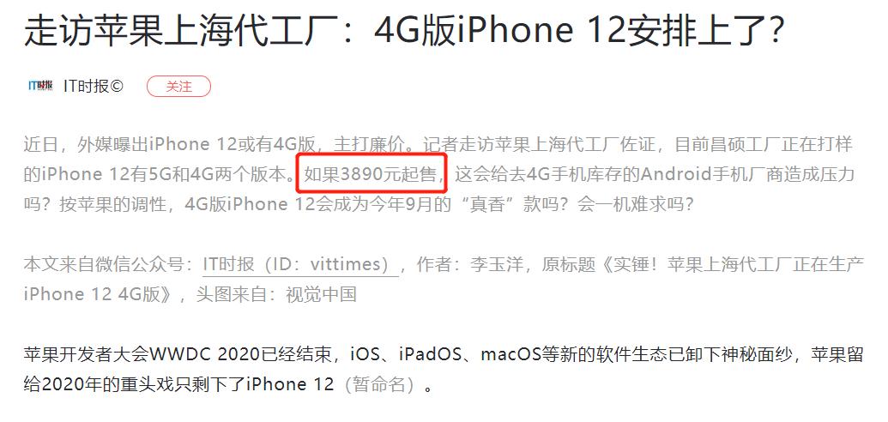The image size is (888, 422).
Task: Open the IT时报 author profile name
Action: (x=86, y=86)
